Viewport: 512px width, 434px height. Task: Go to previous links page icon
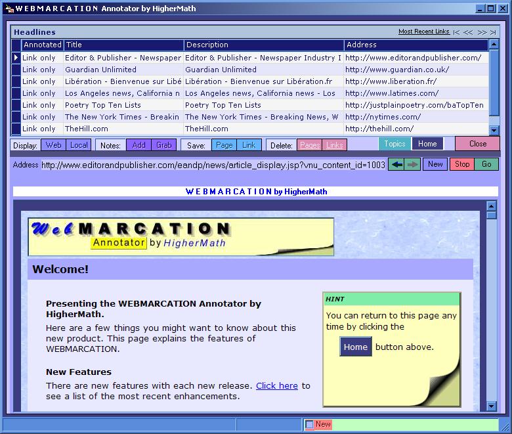tap(468, 32)
